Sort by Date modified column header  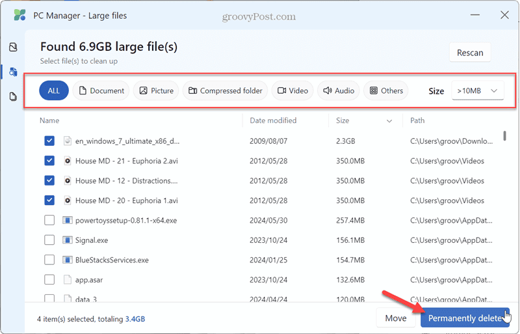[x=273, y=120]
